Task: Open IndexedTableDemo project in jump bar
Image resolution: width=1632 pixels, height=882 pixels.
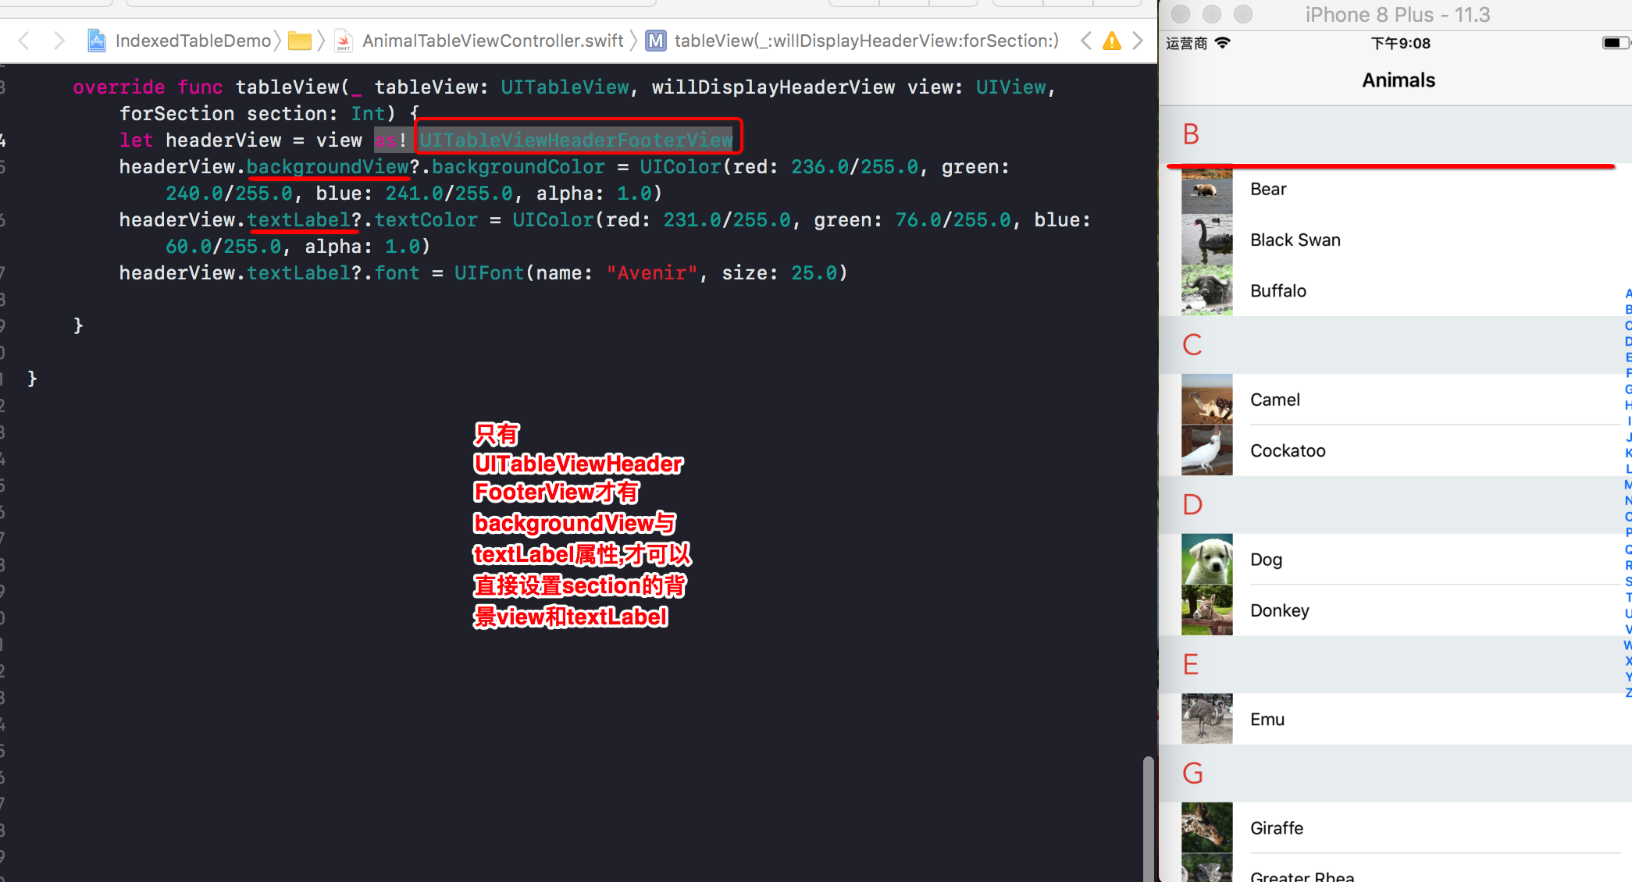Action: click(x=180, y=41)
